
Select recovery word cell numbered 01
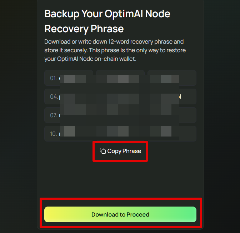pyautogui.click(x=69, y=78)
